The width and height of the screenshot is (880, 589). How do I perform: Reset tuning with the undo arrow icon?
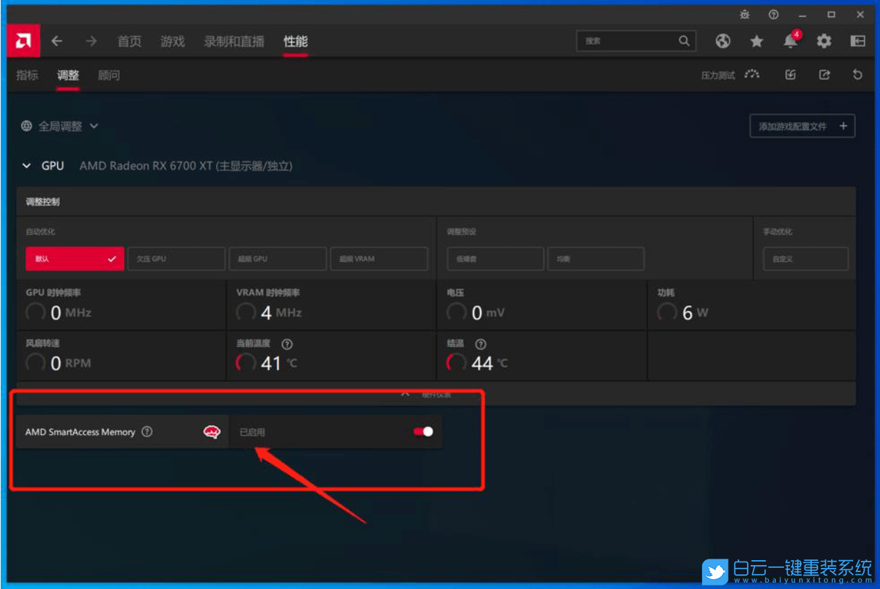click(857, 75)
